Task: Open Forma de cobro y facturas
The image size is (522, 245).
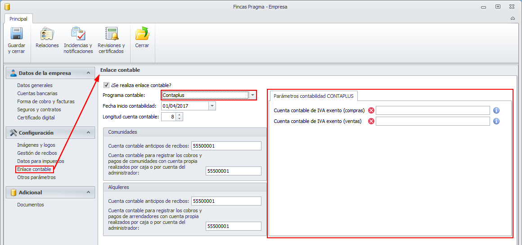Action: click(46, 101)
